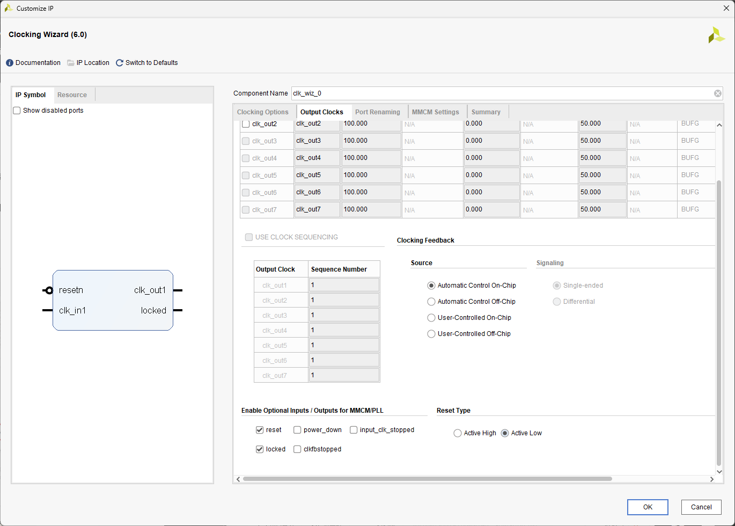Image resolution: width=735 pixels, height=526 pixels.
Task: Click the Switch to Defaults refresh icon
Action: [120, 63]
